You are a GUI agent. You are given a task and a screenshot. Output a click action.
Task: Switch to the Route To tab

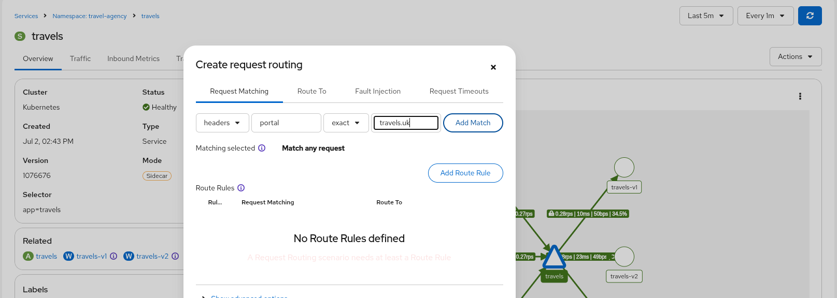pyautogui.click(x=312, y=92)
